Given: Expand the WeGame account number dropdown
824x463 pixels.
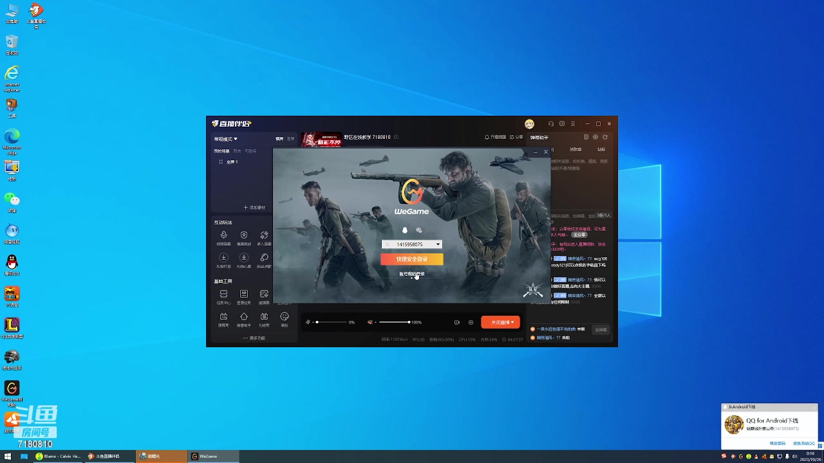Looking at the screenshot, I should coord(438,244).
